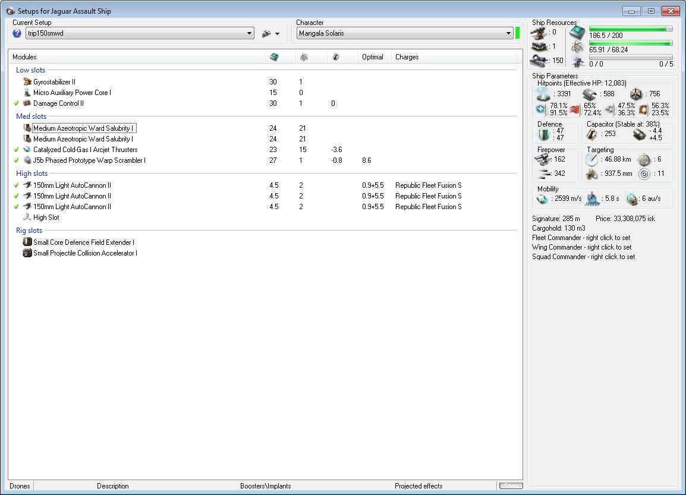Deactivate the J5b Phased Prototype Warp Scrambler
The image size is (686, 495).
(16, 160)
